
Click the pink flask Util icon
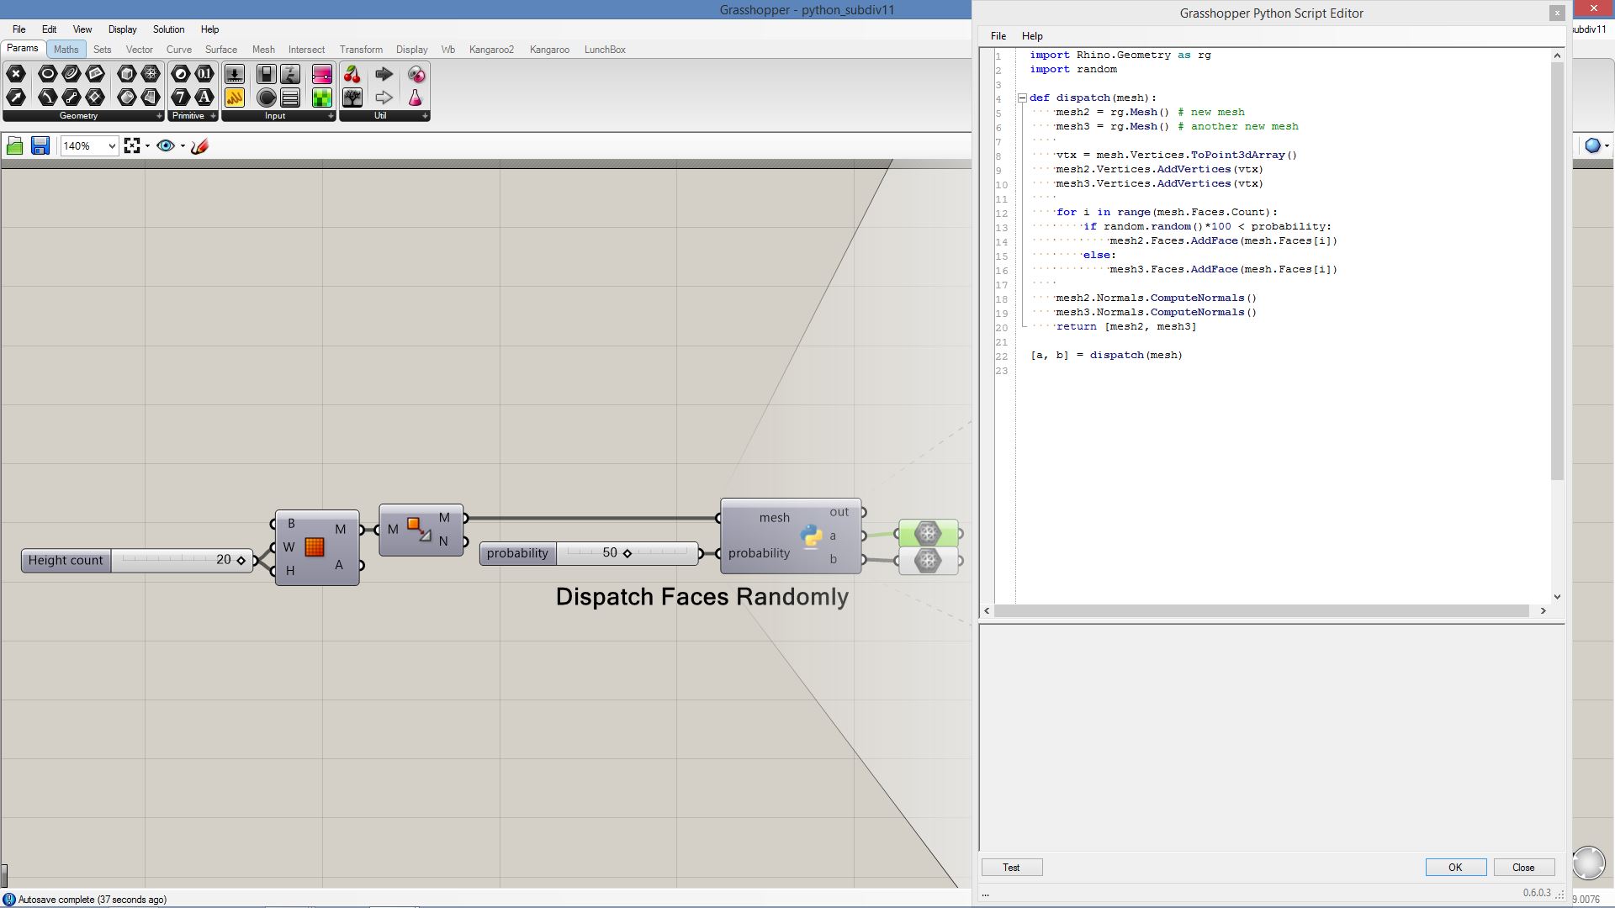click(416, 98)
